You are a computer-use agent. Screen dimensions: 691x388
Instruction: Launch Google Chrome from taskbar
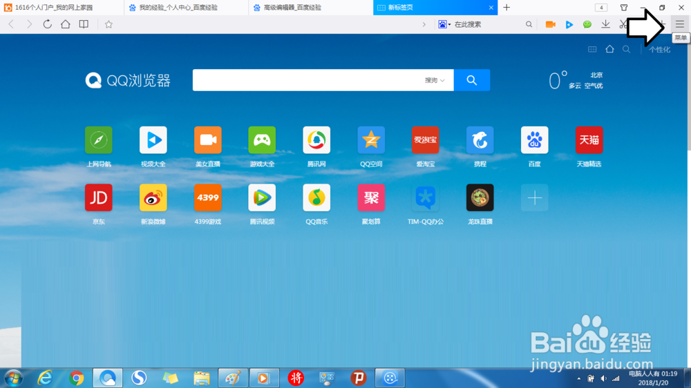coord(76,378)
